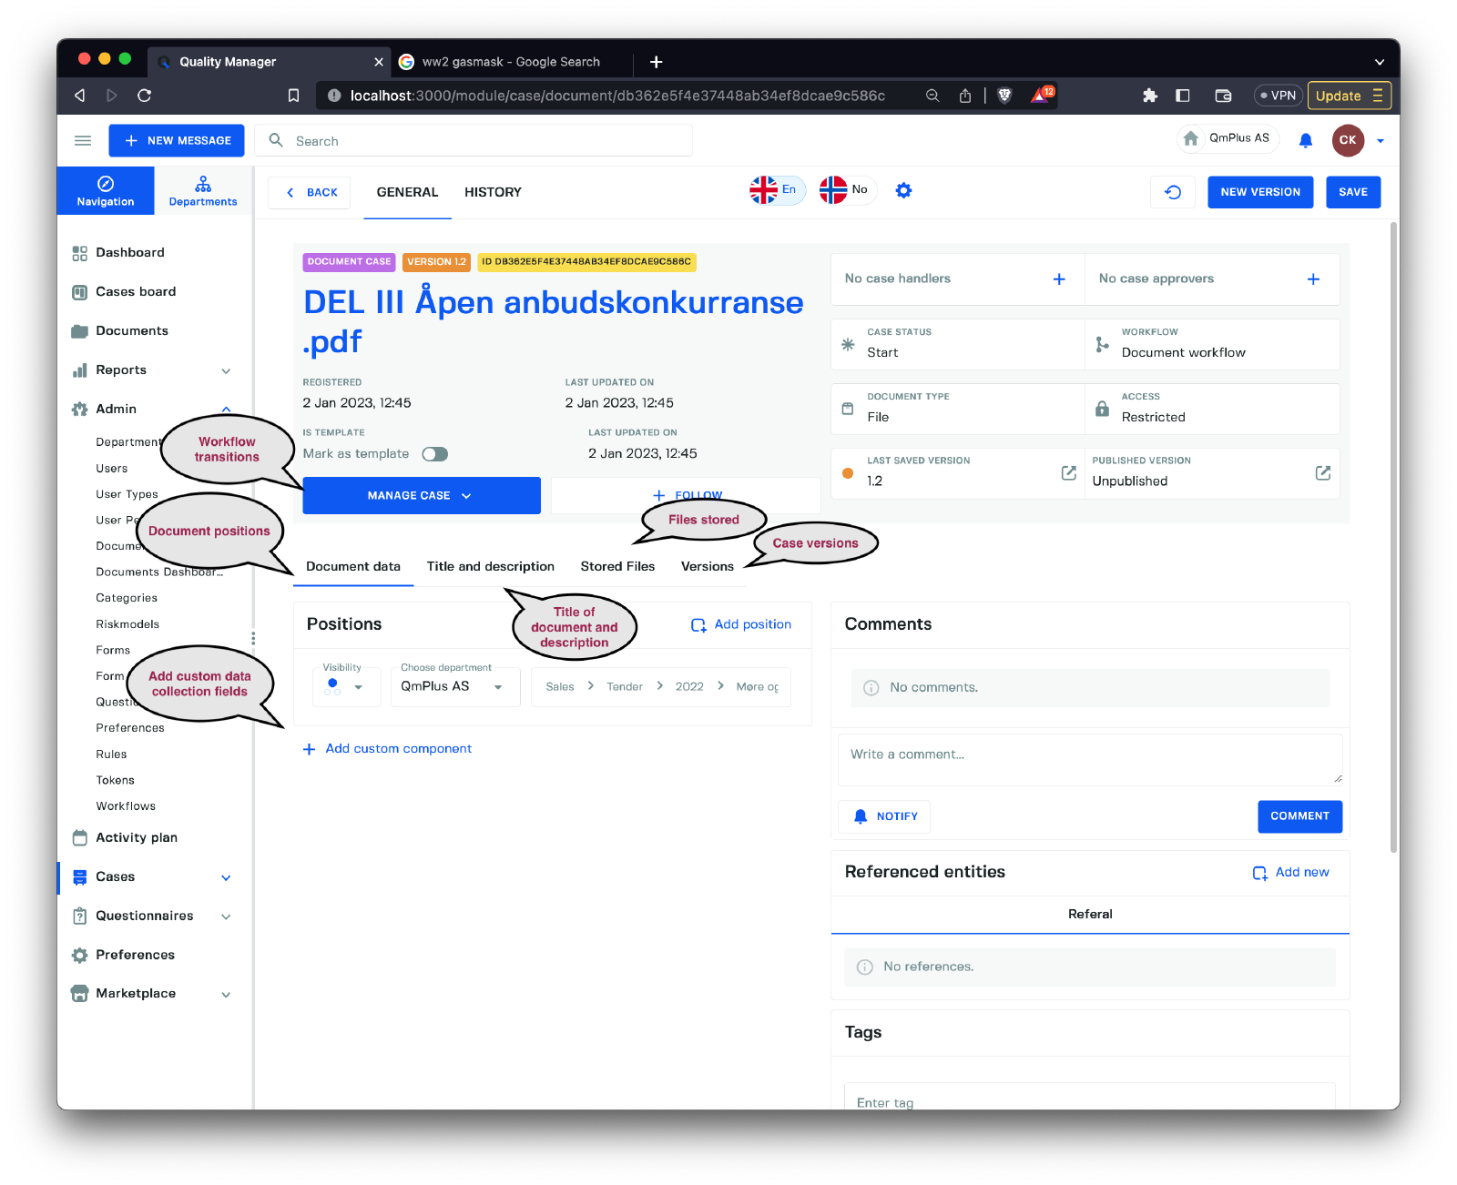This screenshot has width=1457, height=1185.
Task: Add a case handler with plus icon
Action: pos(1059,279)
